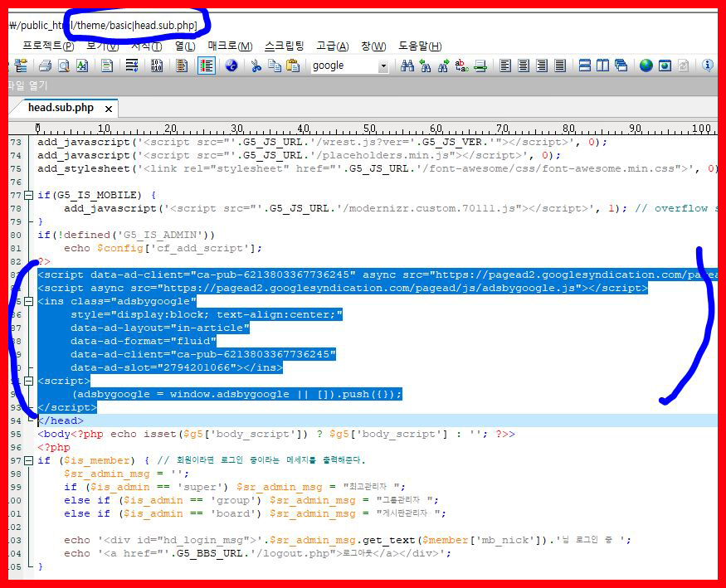This screenshot has height=588, width=726.
Task: Click the Replace icon in the toolbar
Action: click(461, 66)
